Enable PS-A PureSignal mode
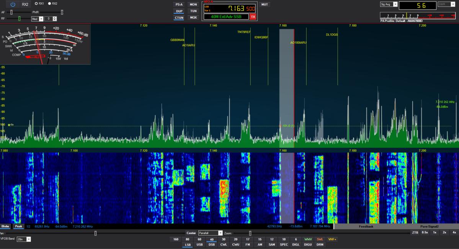 180,4
